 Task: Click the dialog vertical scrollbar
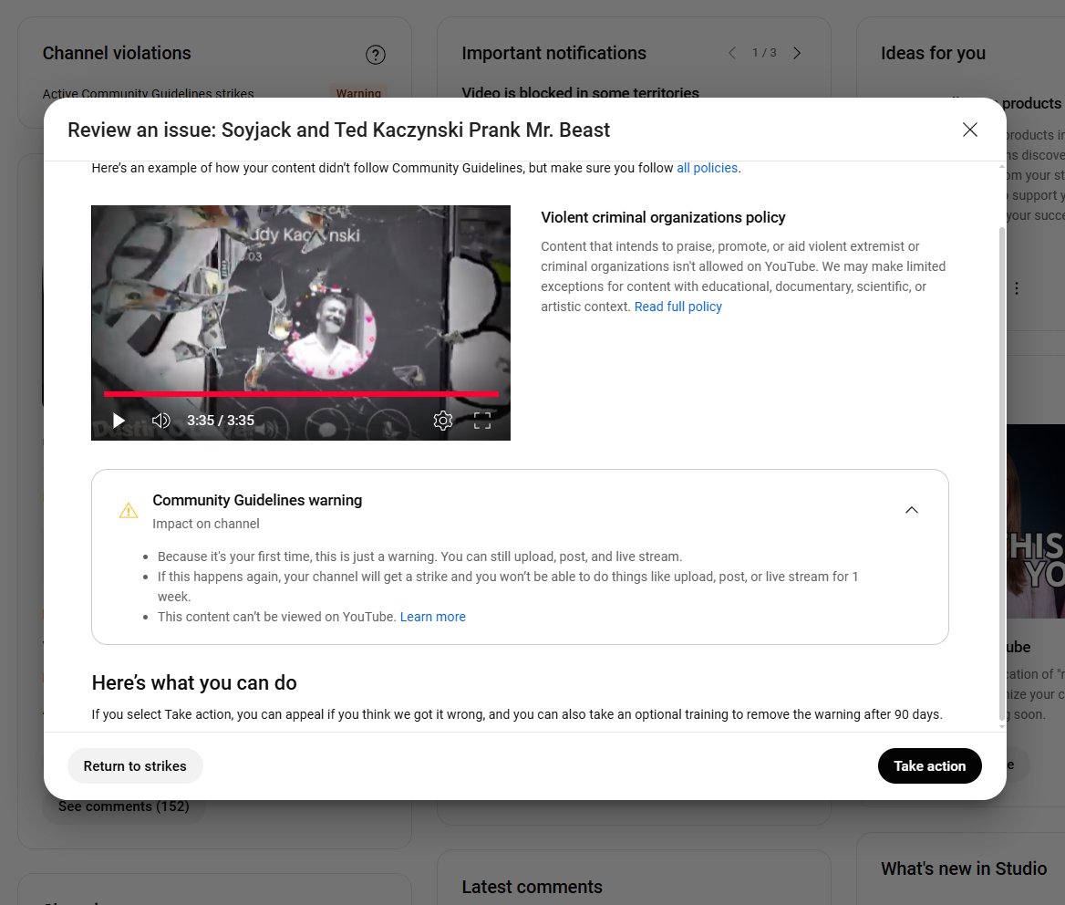1001,473
